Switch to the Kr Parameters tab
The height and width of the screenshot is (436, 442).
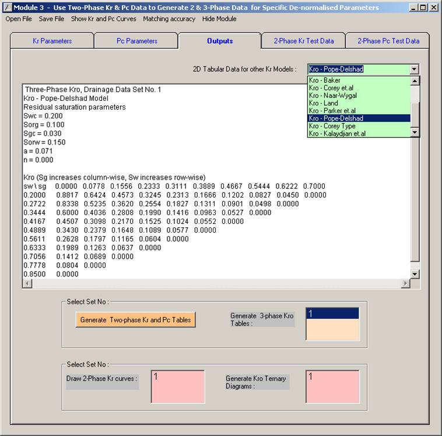[x=52, y=41]
